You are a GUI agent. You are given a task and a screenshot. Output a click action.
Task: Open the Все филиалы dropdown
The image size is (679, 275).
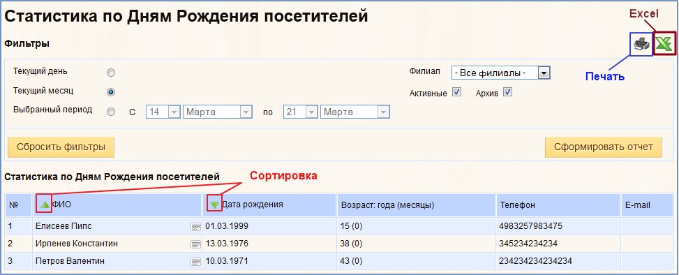click(500, 73)
